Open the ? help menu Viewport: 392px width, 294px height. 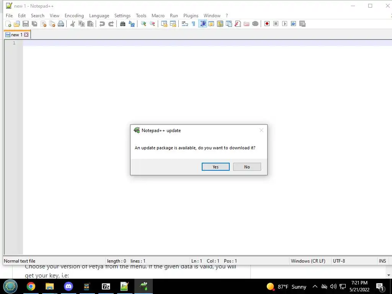pyautogui.click(x=227, y=15)
